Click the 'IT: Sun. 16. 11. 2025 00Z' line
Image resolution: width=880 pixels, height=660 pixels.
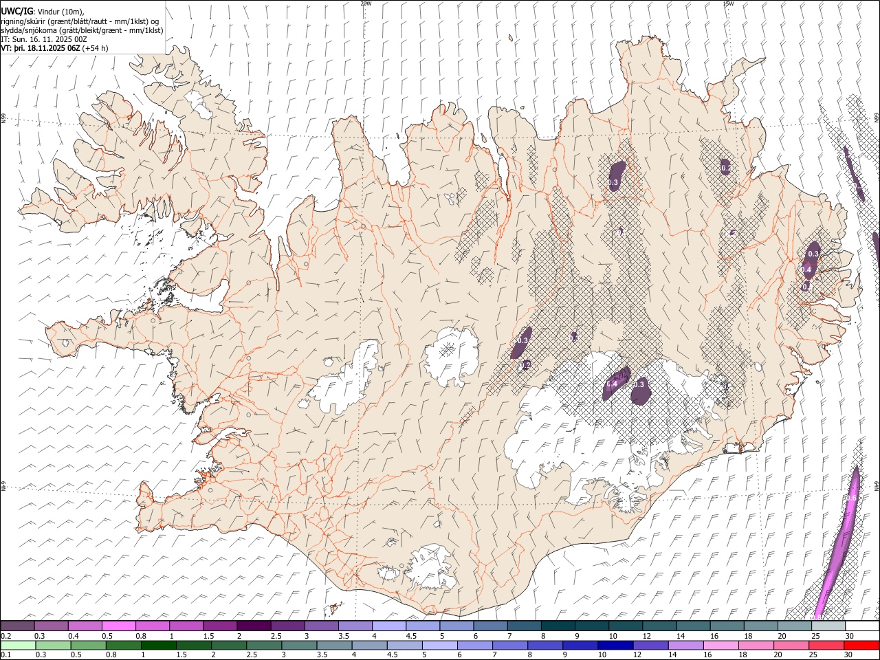pyautogui.click(x=44, y=39)
